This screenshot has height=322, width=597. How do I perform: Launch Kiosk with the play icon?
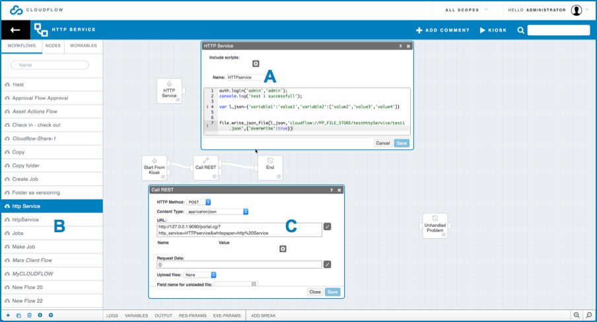tap(482, 30)
